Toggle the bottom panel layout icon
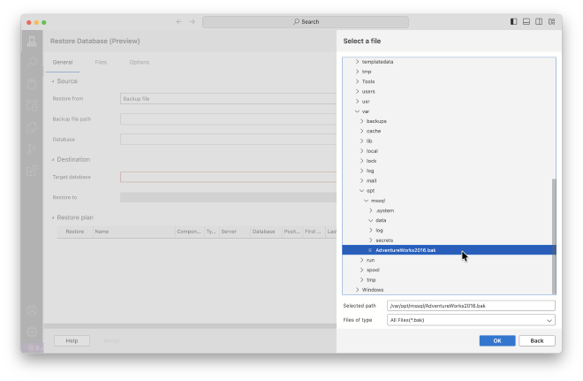The height and width of the screenshot is (381, 583). 526,22
